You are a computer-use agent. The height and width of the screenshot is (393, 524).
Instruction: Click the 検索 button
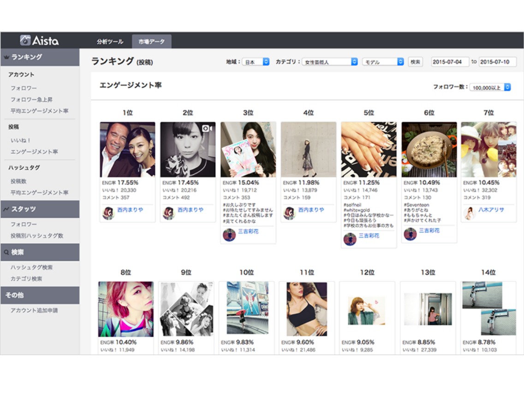[416, 62]
